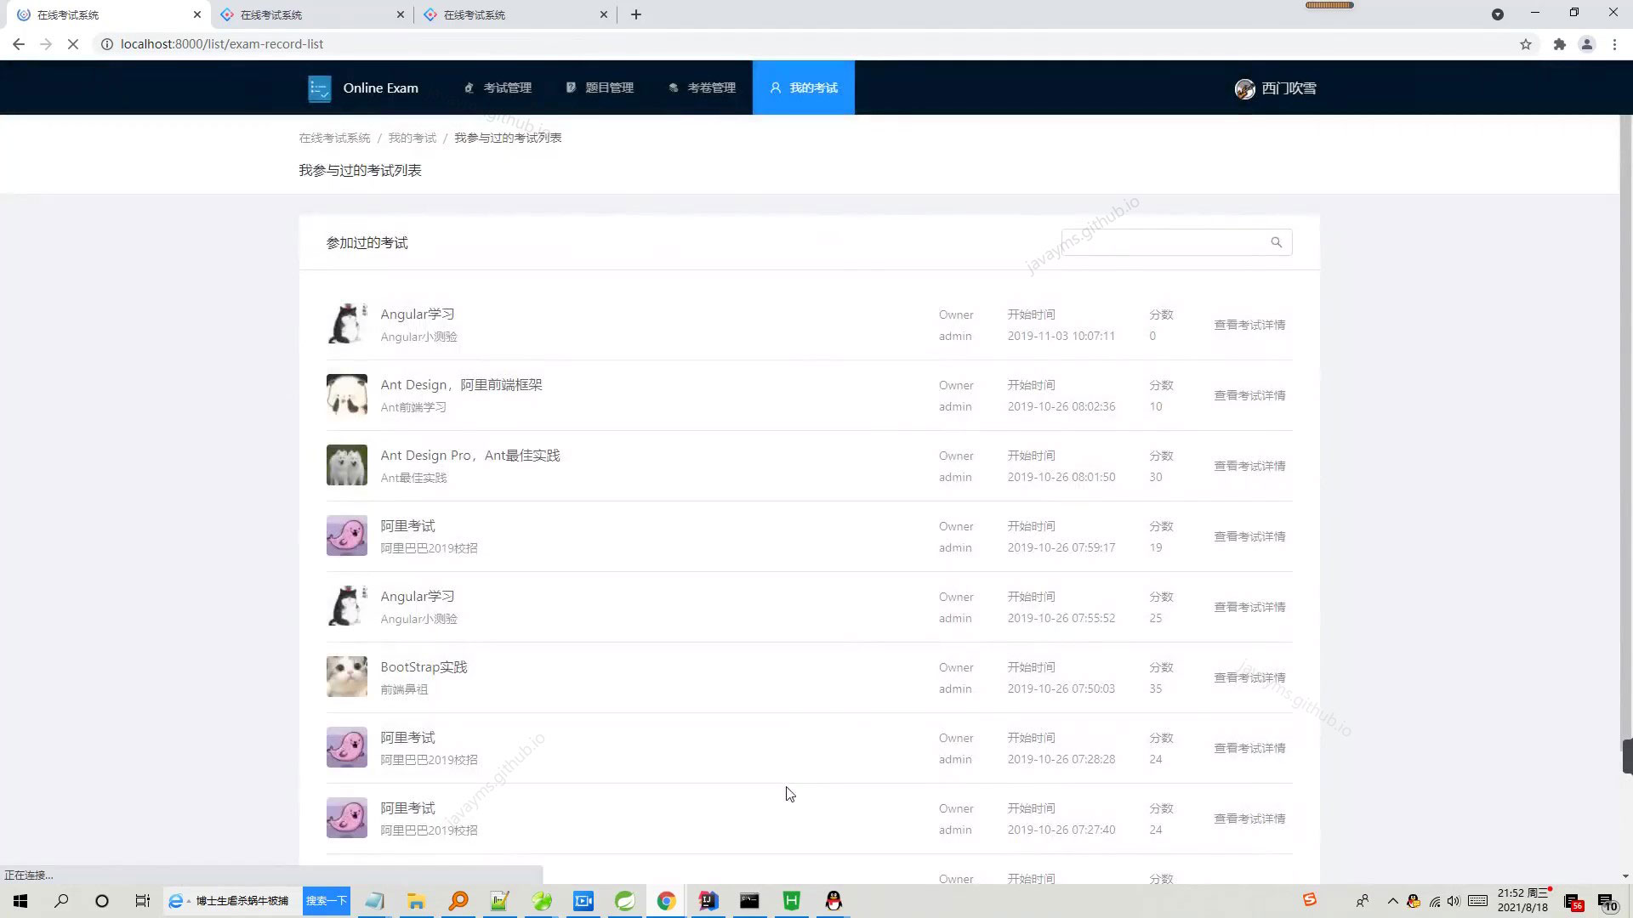Image resolution: width=1633 pixels, height=918 pixels.
Task: Click the browser extensions puzzle icon
Action: (1560, 43)
